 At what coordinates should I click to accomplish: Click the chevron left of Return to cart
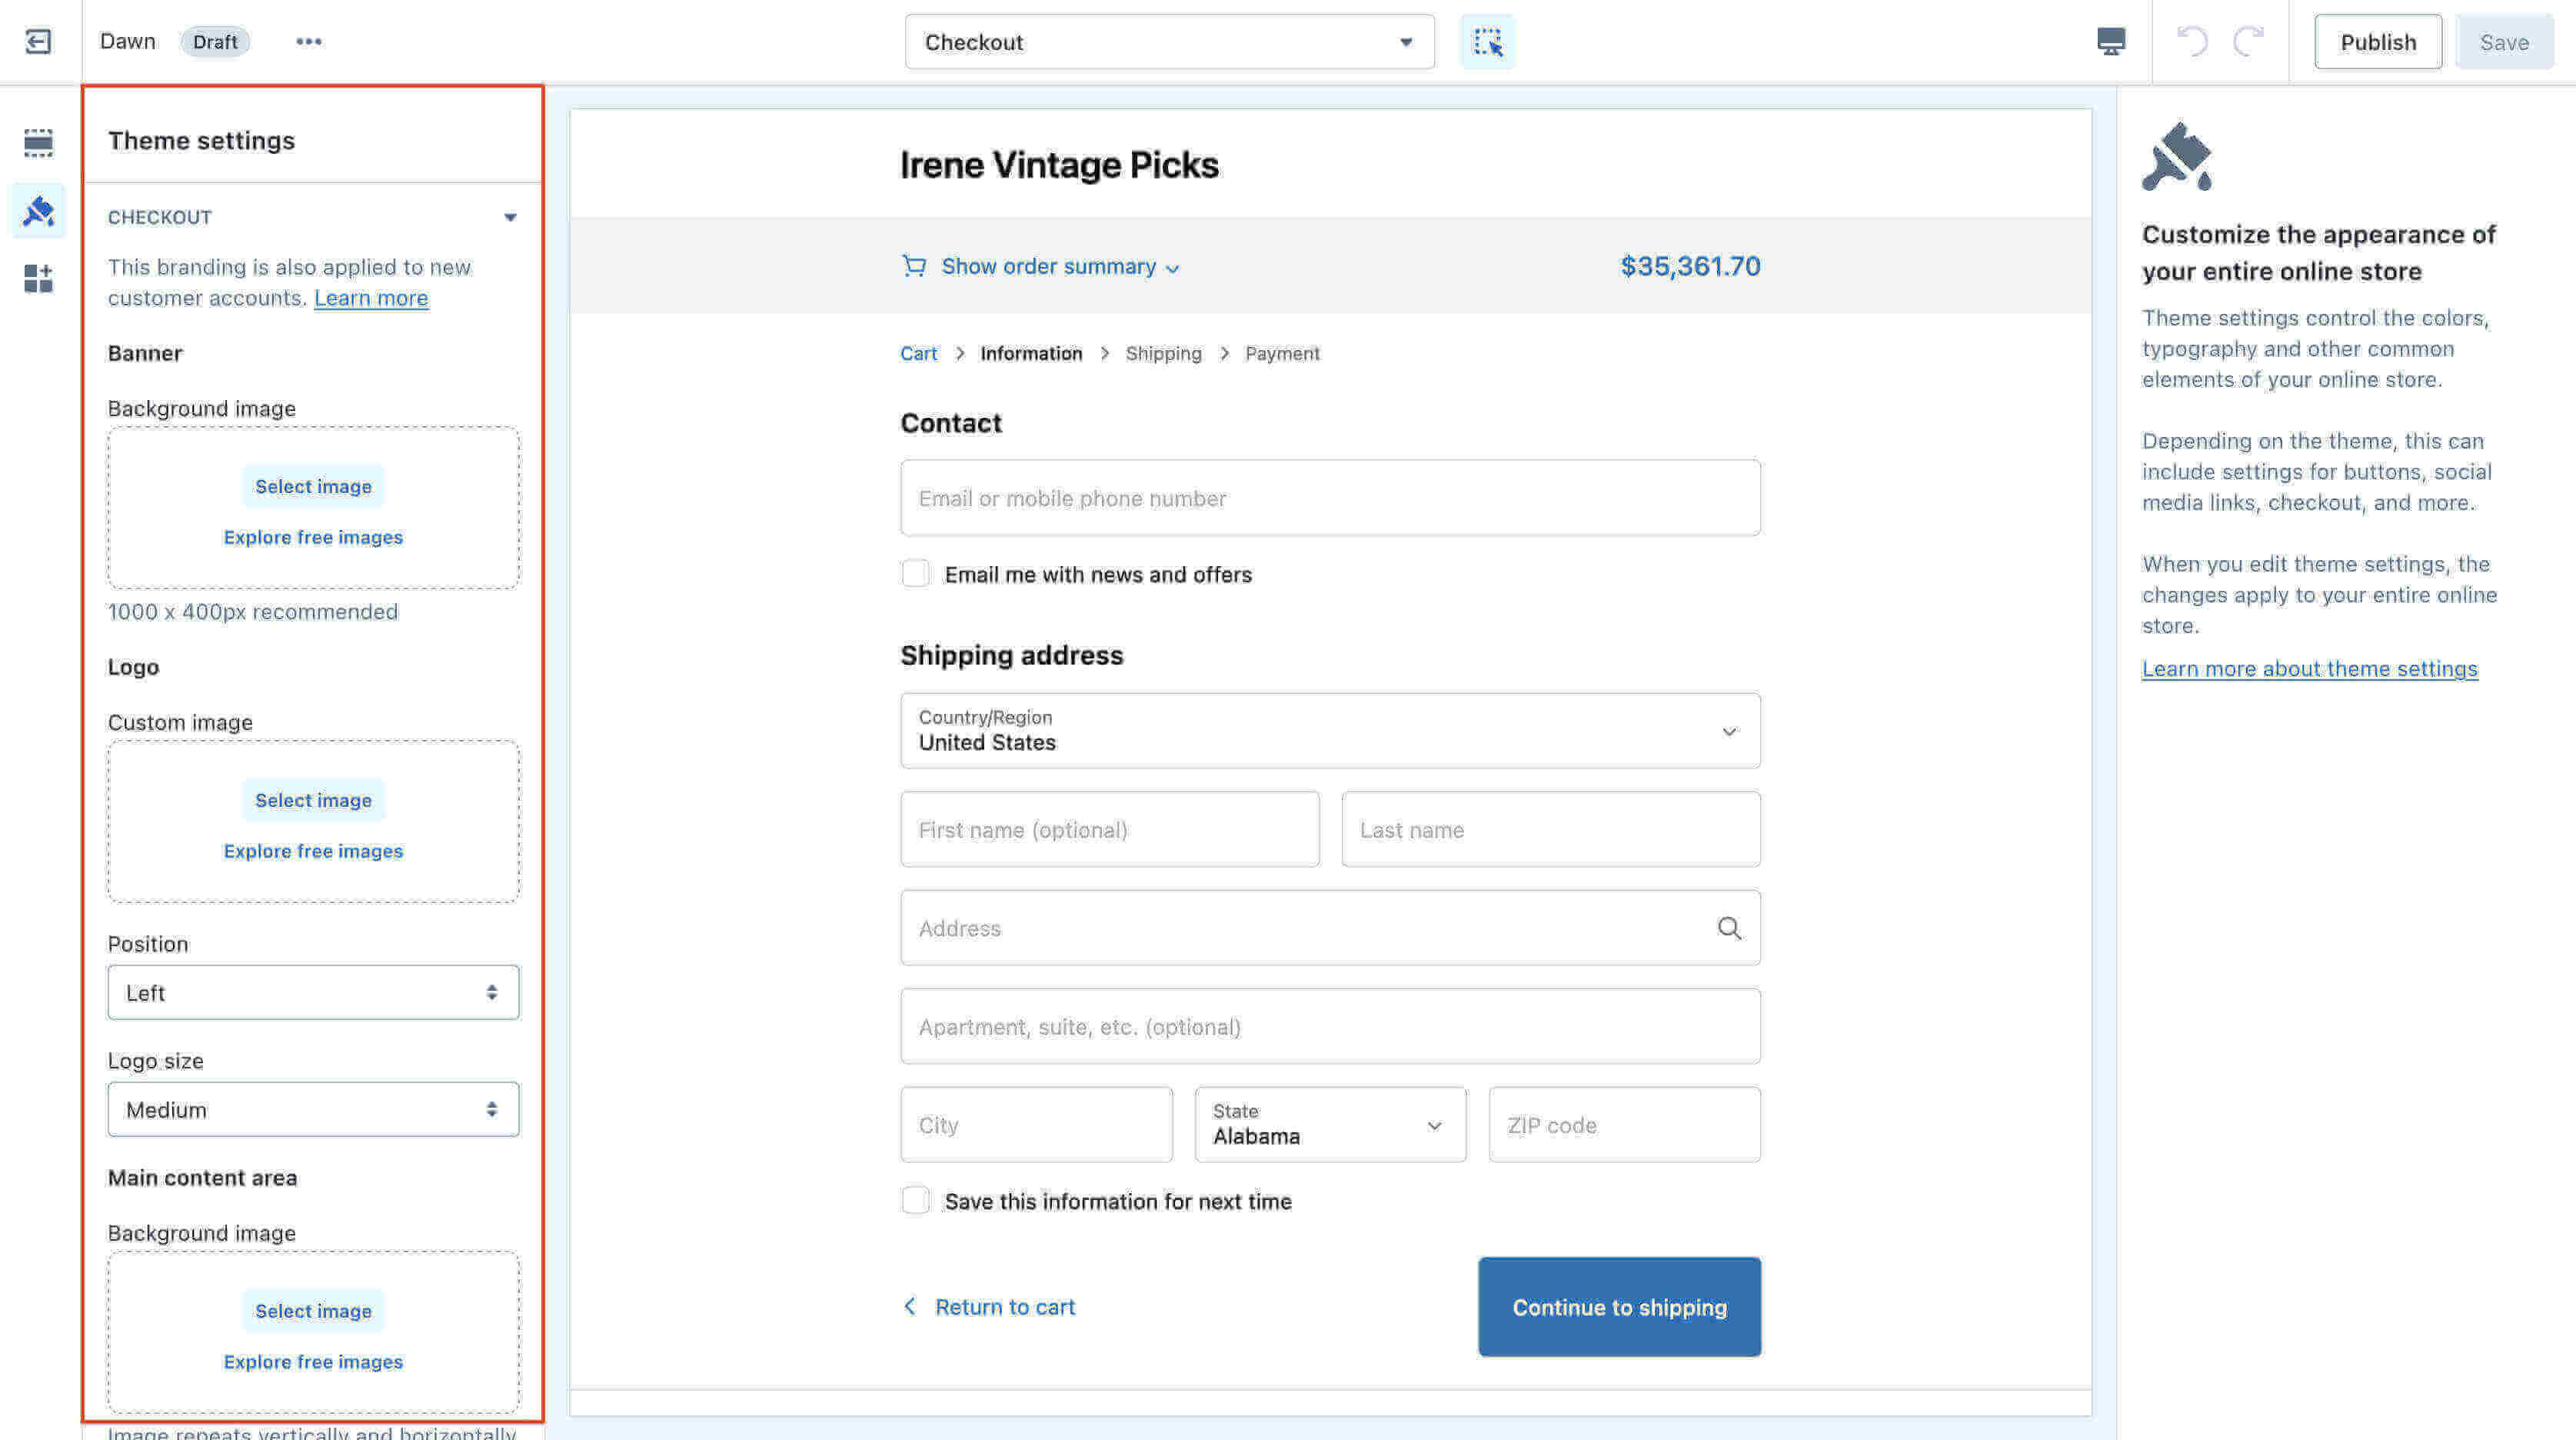909,1306
